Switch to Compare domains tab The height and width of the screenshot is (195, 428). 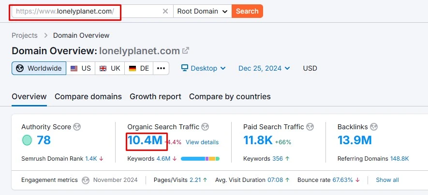[x=88, y=96]
